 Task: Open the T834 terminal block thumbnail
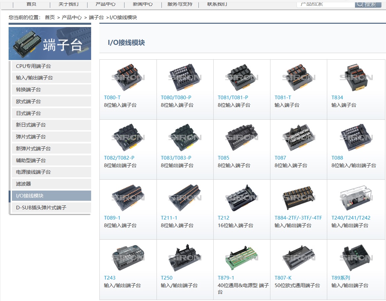pyautogui.click(x=356, y=77)
